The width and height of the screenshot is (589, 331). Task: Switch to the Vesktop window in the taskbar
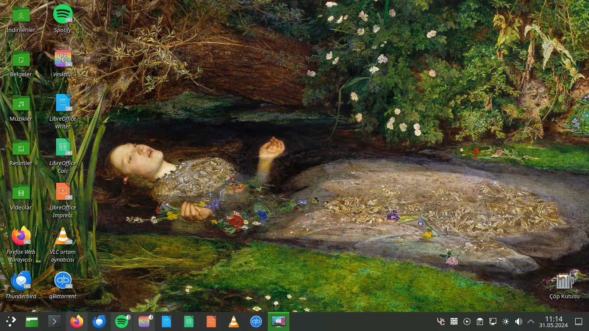click(144, 322)
